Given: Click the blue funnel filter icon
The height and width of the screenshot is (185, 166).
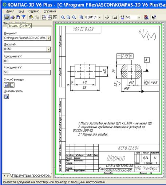Looking at the screenshot, I should [x=24, y=17].
